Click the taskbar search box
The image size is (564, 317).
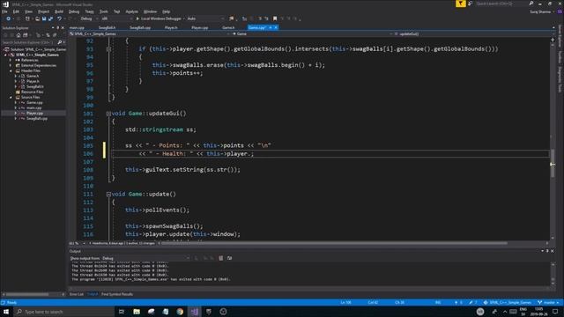click(x=63, y=312)
